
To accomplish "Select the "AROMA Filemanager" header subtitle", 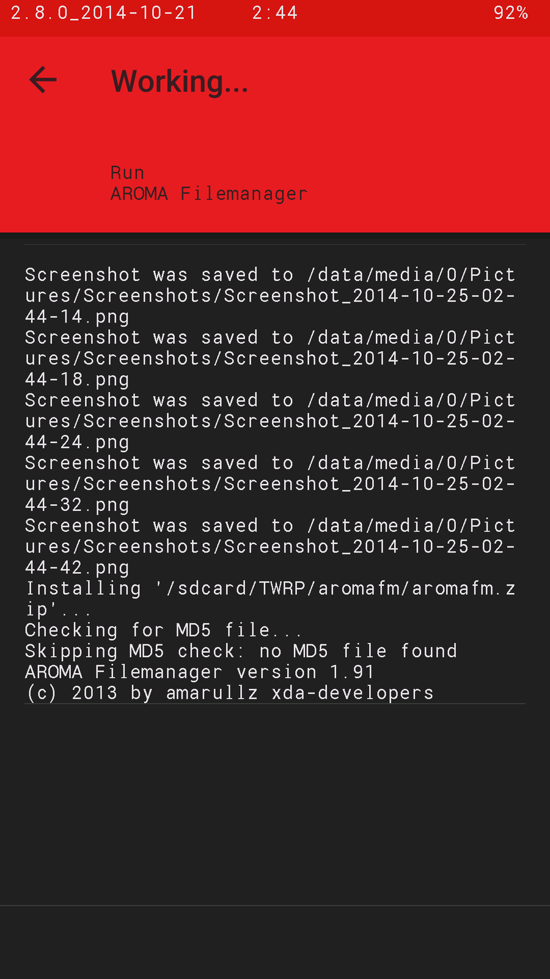I will (x=208, y=194).
